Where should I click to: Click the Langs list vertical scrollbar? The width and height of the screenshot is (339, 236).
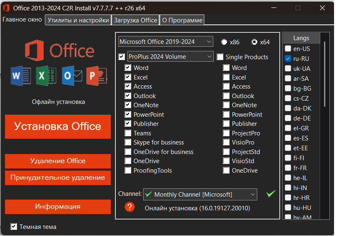324,124
